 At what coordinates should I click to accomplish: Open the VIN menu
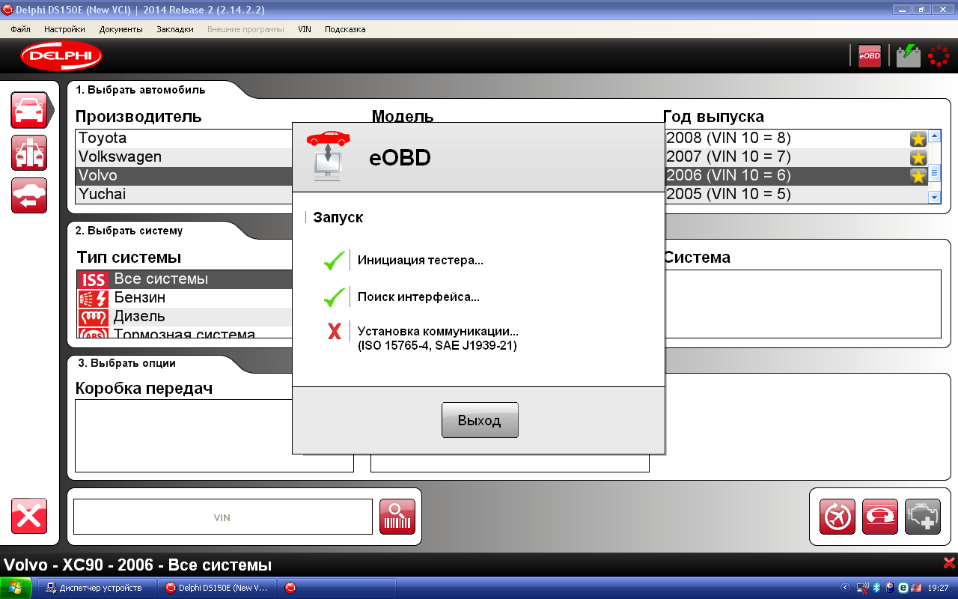(x=305, y=29)
